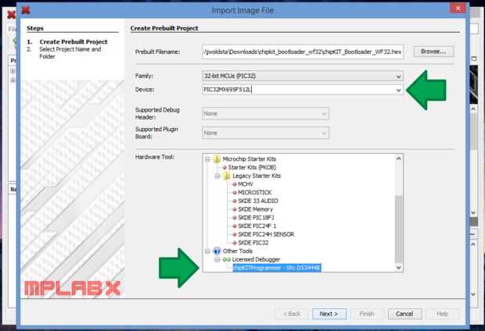Close the Import Image File dialog
Image resolution: width=485 pixels, height=331 pixels.
click(458, 8)
